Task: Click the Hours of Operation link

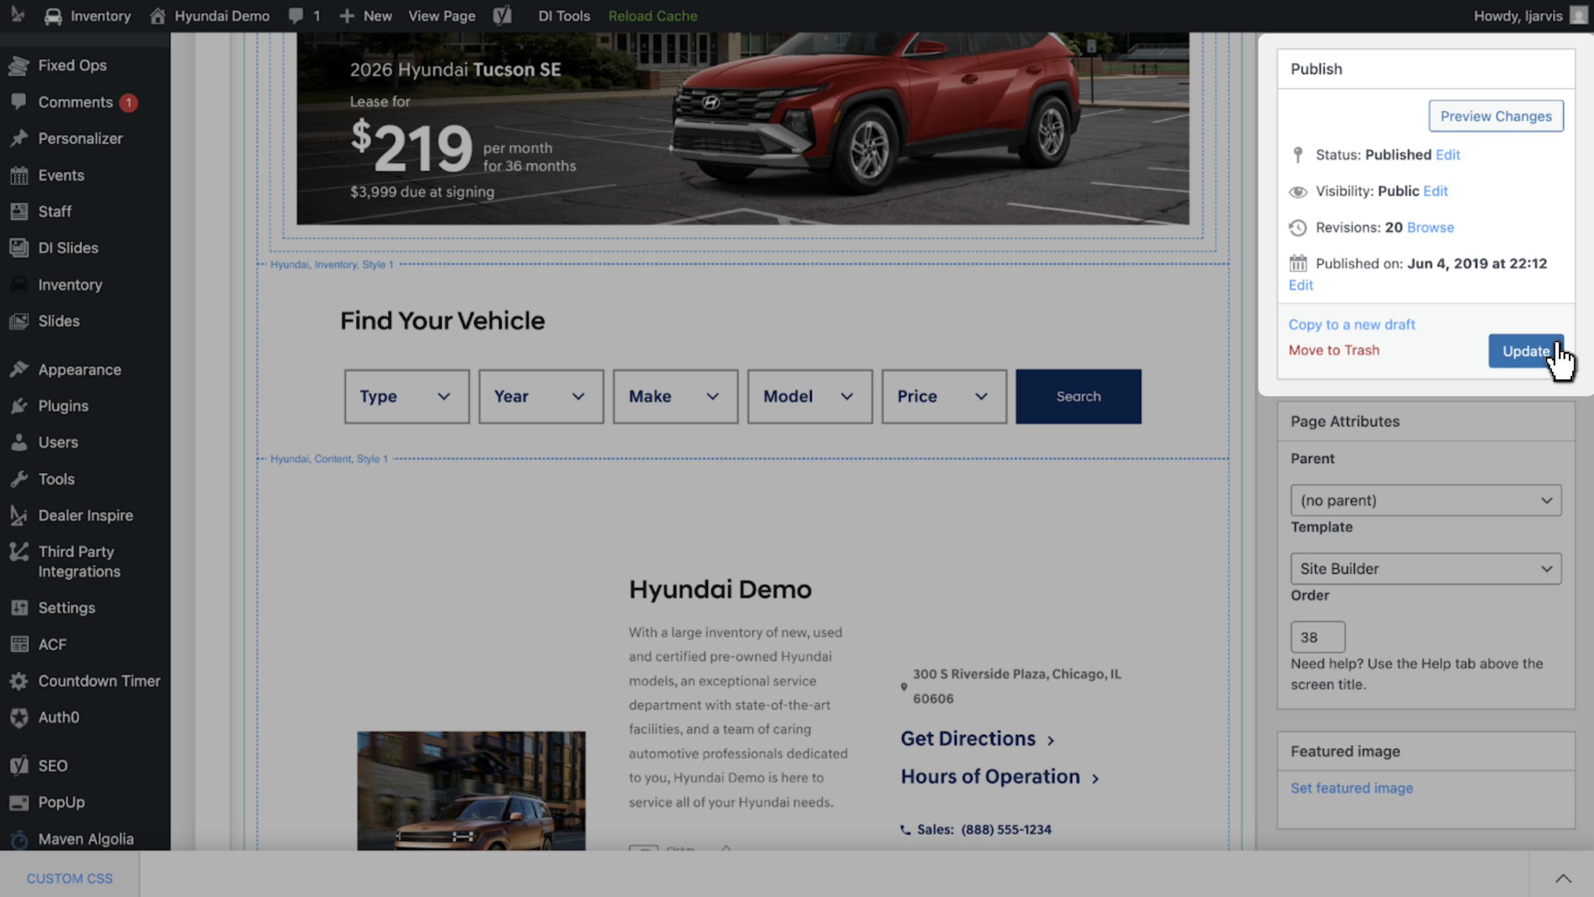Action: [999, 776]
